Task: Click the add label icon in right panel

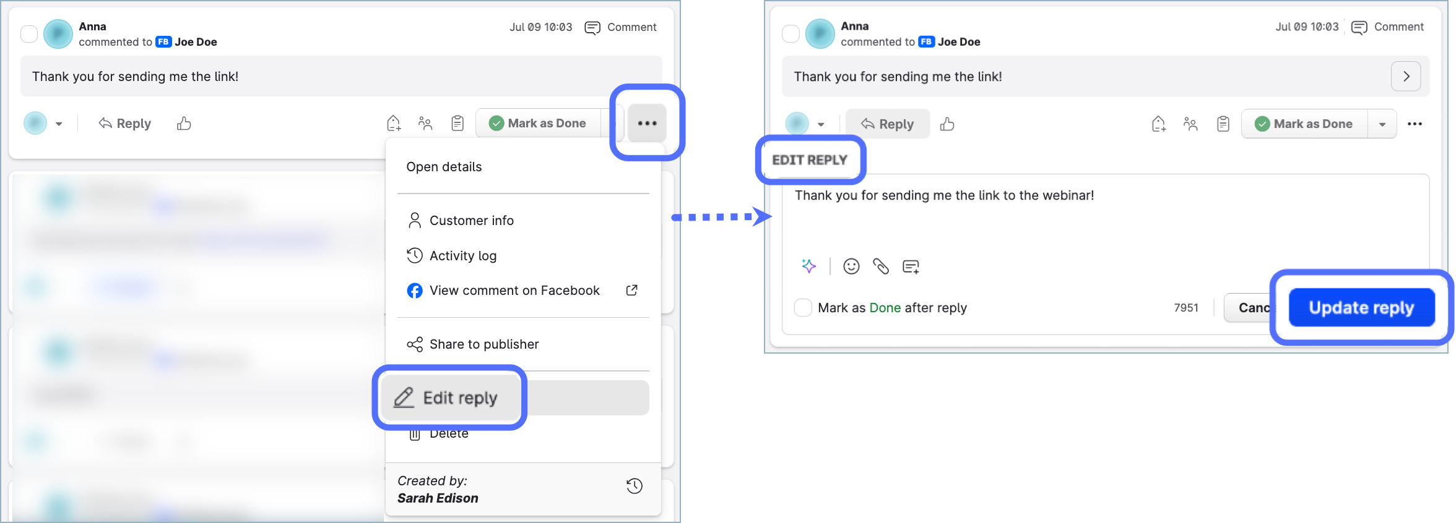Action: [1158, 124]
